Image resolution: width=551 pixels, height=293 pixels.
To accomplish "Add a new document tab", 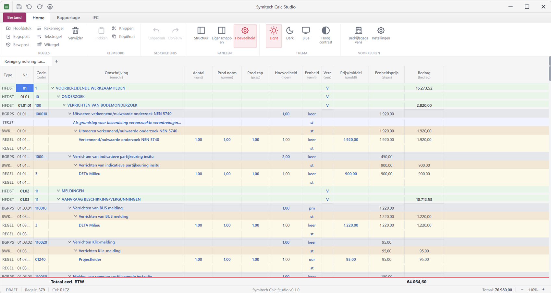I will (56, 61).
